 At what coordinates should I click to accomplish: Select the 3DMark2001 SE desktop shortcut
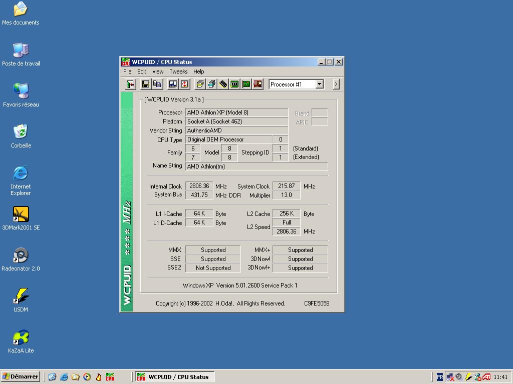[x=21, y=218]
